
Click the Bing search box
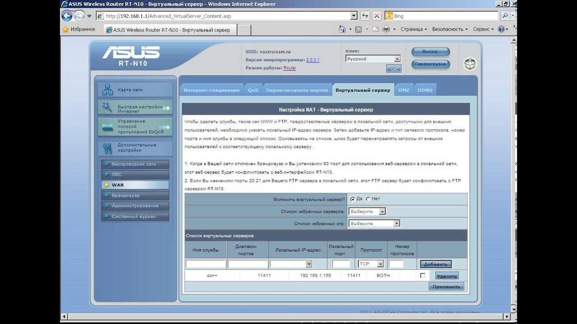point(442,16)
